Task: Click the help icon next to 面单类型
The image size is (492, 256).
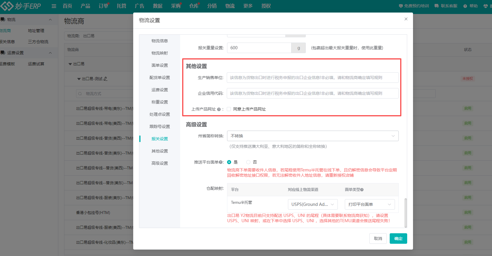Action: [x=362, y=190]
